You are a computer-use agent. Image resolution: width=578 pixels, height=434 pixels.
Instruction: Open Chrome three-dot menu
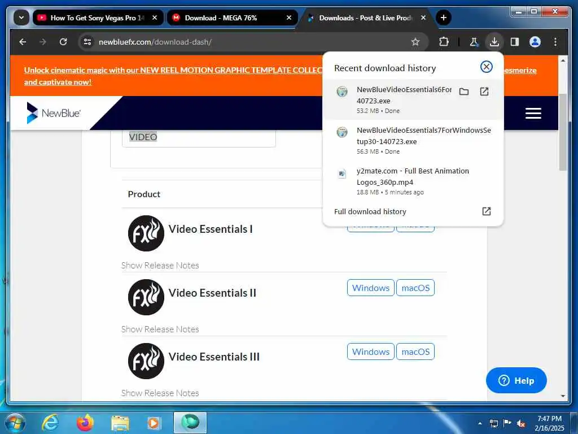click(x=555, y=42)
